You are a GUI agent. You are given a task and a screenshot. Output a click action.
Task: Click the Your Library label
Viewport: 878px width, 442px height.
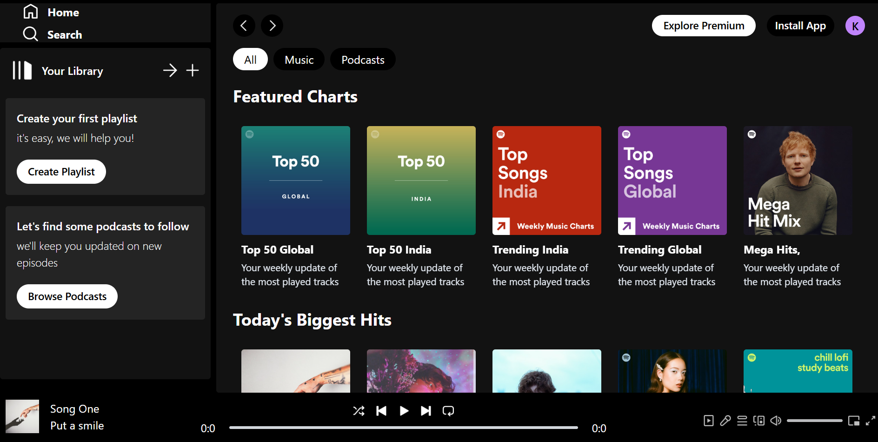pos(72,71)
